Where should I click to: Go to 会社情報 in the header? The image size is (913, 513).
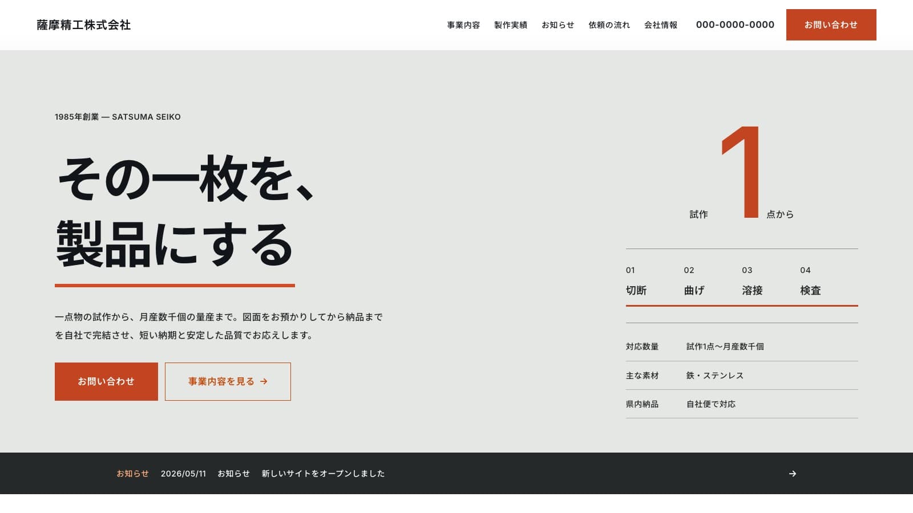(x=661, y=25)
